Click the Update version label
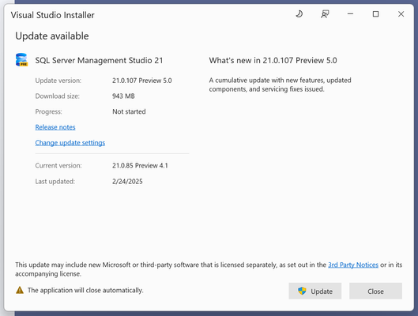The image size is (418, 316). 58,81
